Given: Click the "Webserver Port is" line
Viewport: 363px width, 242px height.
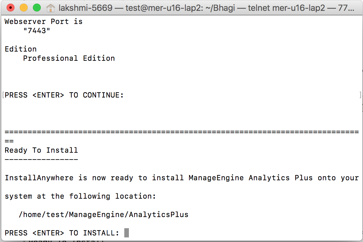Looking at the screenshot, I should [43, 22].
